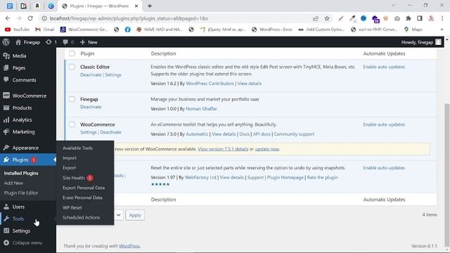Open Plugin File Editor submenu item
Screen dimensions: 450x253
pyautogui.click(x=21, y=193)
